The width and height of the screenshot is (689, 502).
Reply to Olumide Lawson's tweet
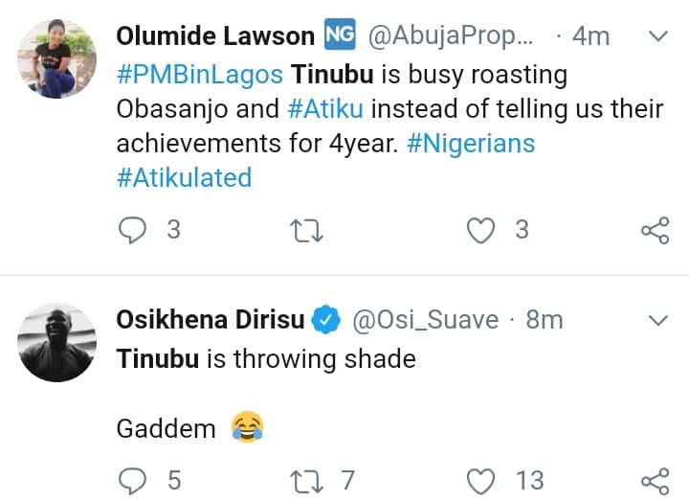pos(132,230)
